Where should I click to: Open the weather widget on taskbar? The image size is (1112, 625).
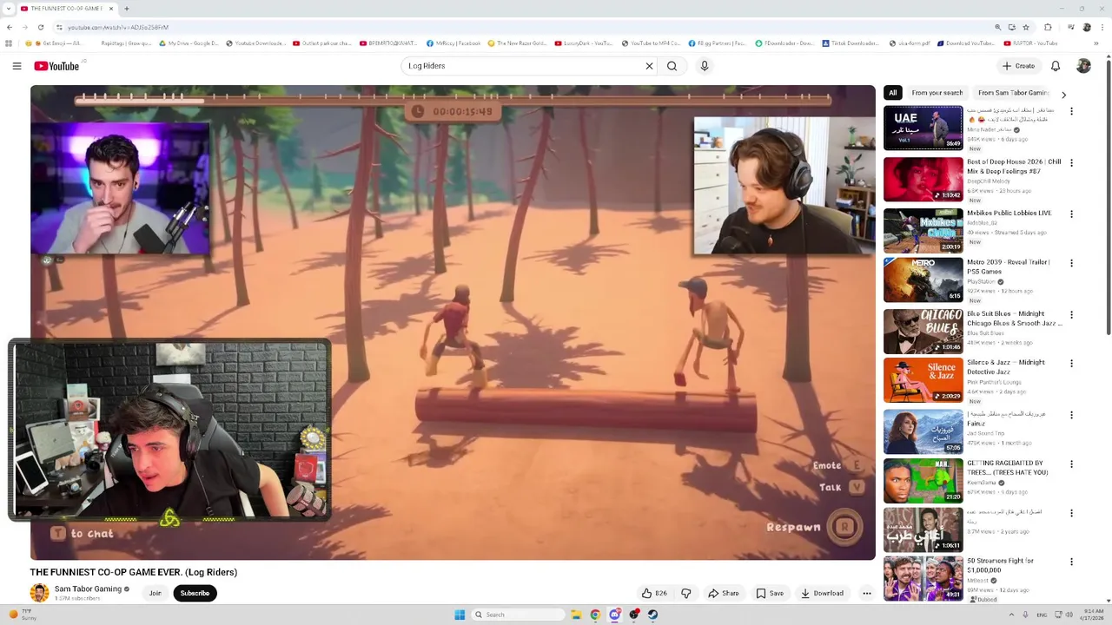coord(23,615)
